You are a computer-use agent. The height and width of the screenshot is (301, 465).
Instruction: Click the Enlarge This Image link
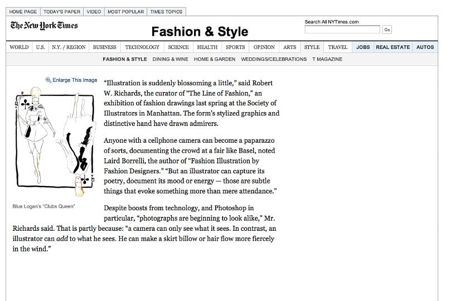(x=75, y=80)
